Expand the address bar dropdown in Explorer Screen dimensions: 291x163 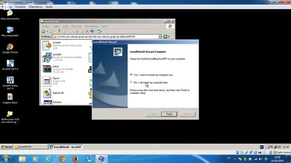click(x=160, y=37)
